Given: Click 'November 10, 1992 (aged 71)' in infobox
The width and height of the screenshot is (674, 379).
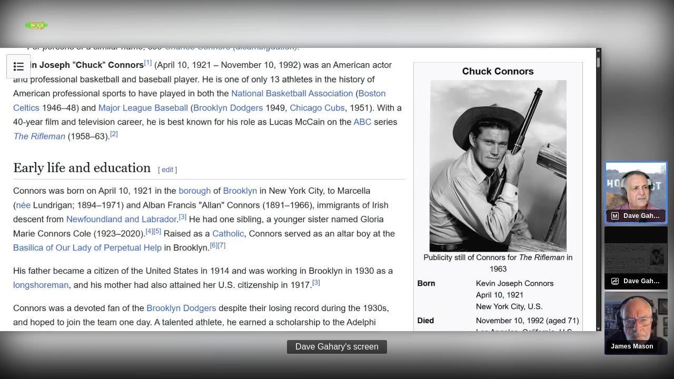Looking at the screenshot, I should [x=528, y=321].
